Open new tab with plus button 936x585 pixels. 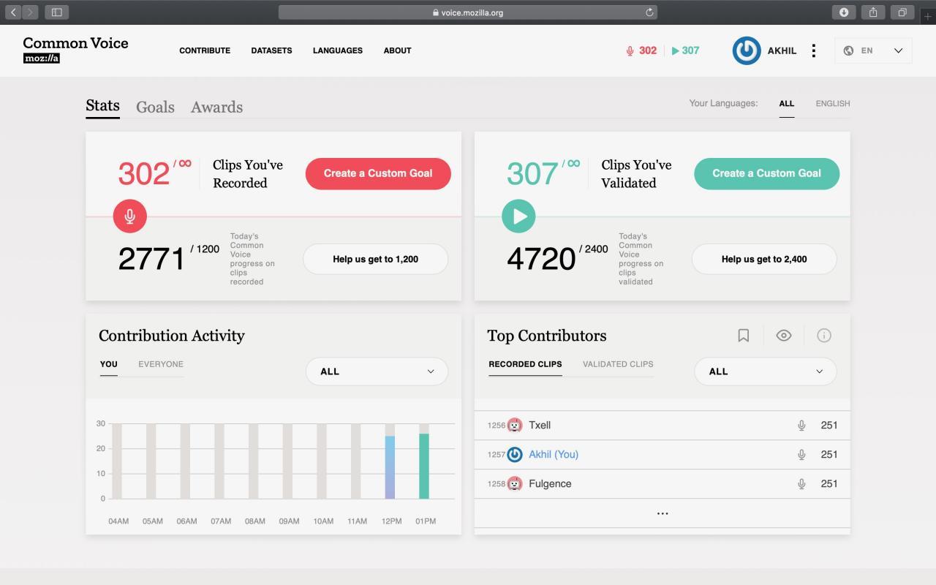tap(928, 15)
